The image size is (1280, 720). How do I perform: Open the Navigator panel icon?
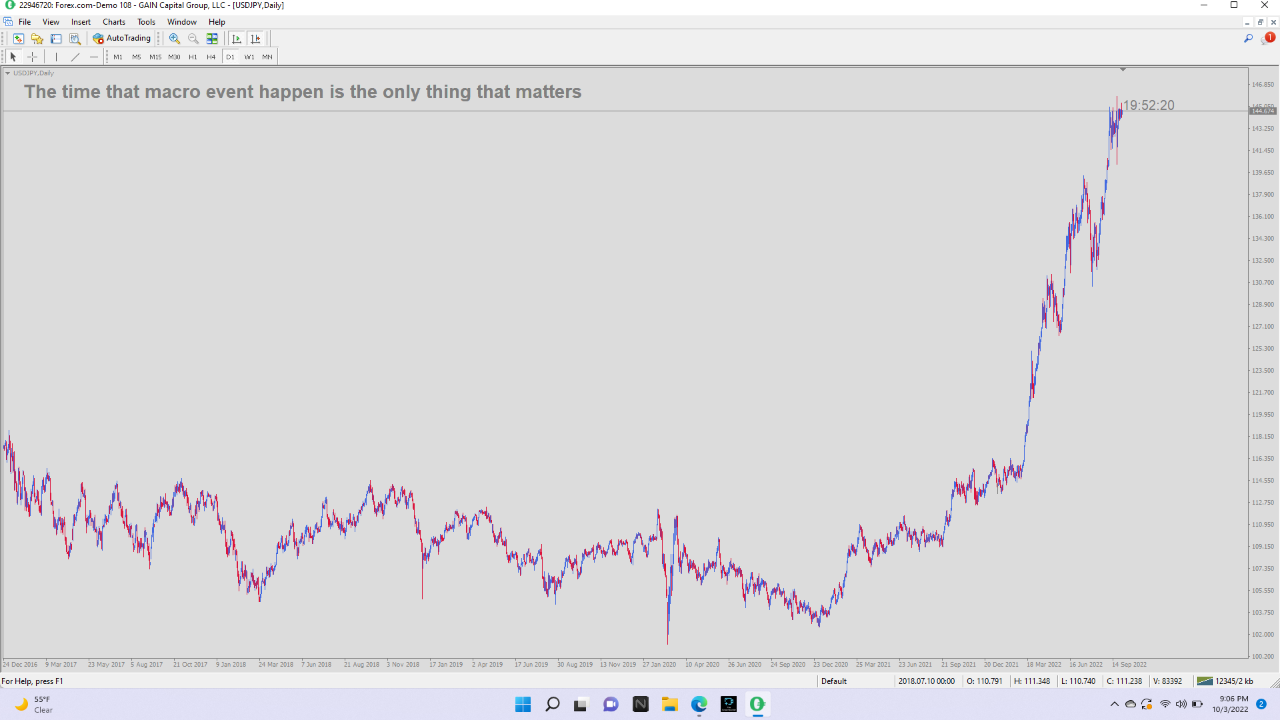(x=37, y=39)
